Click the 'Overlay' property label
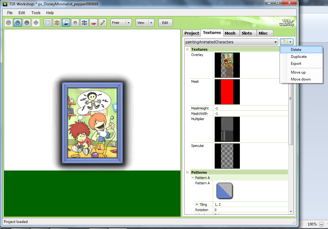The image size is (328, 229). click(x=197, y=55)
